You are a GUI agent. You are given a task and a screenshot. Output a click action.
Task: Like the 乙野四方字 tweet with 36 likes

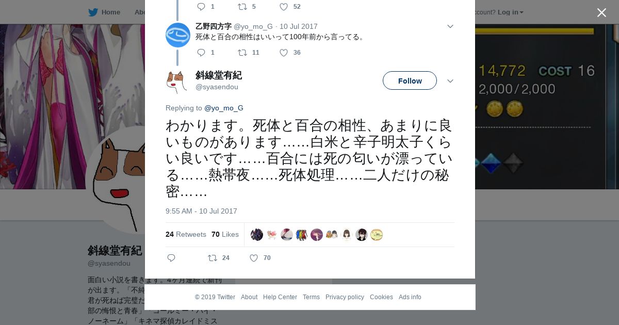coord(284,53)
